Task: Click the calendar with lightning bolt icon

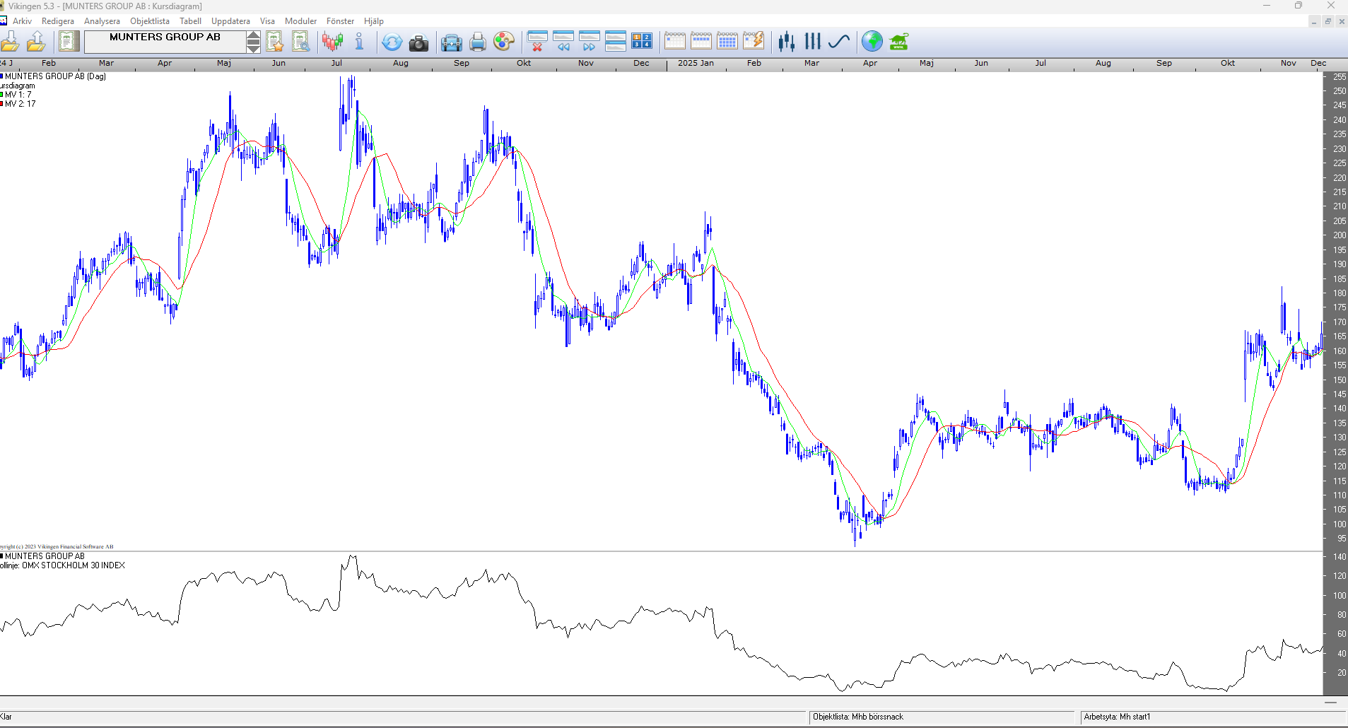Action: click(754, 41)
